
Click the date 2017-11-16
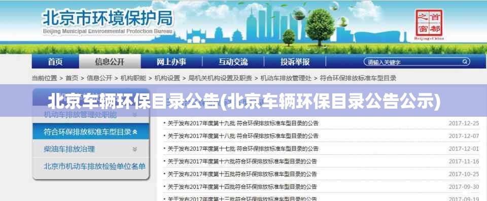464,161
